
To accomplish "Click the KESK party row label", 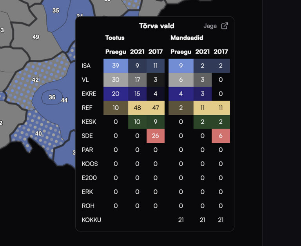I will click(x=89, y=122).
